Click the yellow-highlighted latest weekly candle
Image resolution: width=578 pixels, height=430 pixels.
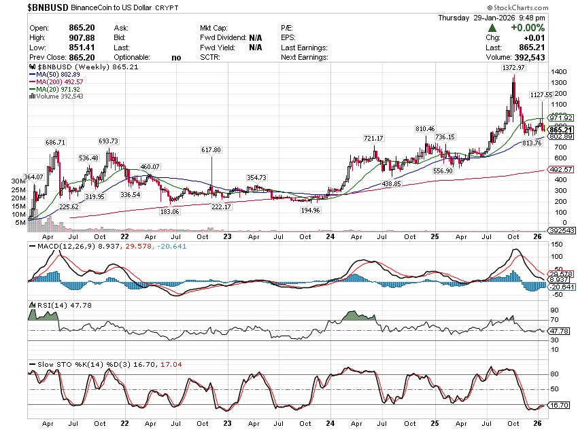[x=543, y=127]
